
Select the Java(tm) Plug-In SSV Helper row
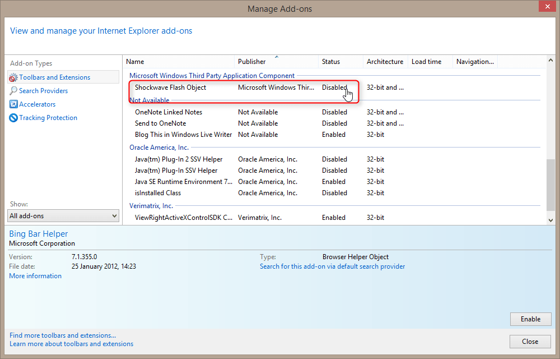point(176,170)
